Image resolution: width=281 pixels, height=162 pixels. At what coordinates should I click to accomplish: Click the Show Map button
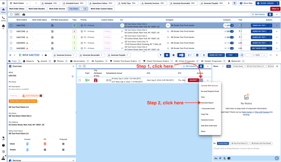coord(246,3)
